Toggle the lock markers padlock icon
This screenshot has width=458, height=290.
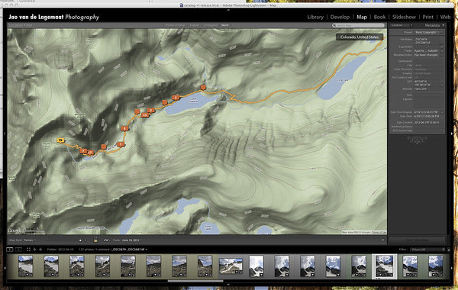point(95,240)
